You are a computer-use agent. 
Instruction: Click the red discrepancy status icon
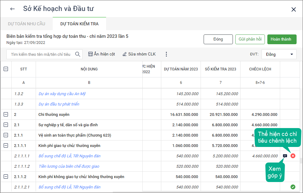(293, 156)
